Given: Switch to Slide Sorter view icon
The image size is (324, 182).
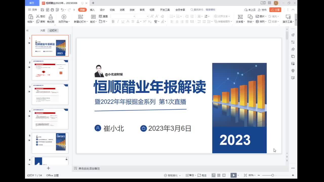Looking at the screenshot, I should click(x=219, y=175).
